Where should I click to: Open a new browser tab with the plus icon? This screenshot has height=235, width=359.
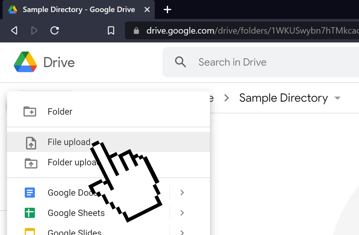[167, 10]
